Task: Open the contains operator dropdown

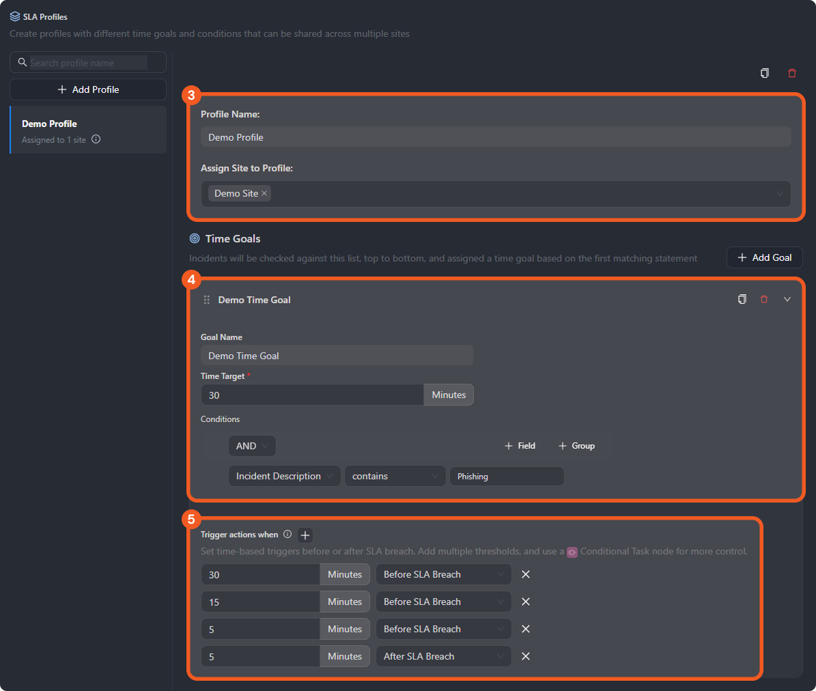Action: pos(395,476)
